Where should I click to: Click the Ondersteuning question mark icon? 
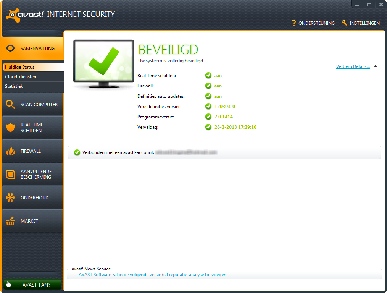tap(294, 23)
